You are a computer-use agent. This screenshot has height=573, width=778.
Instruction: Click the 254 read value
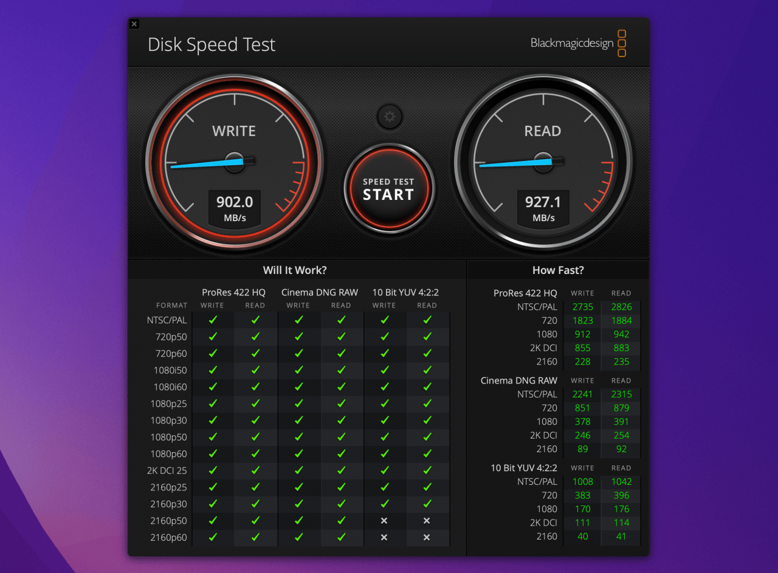tap(621, 435)
